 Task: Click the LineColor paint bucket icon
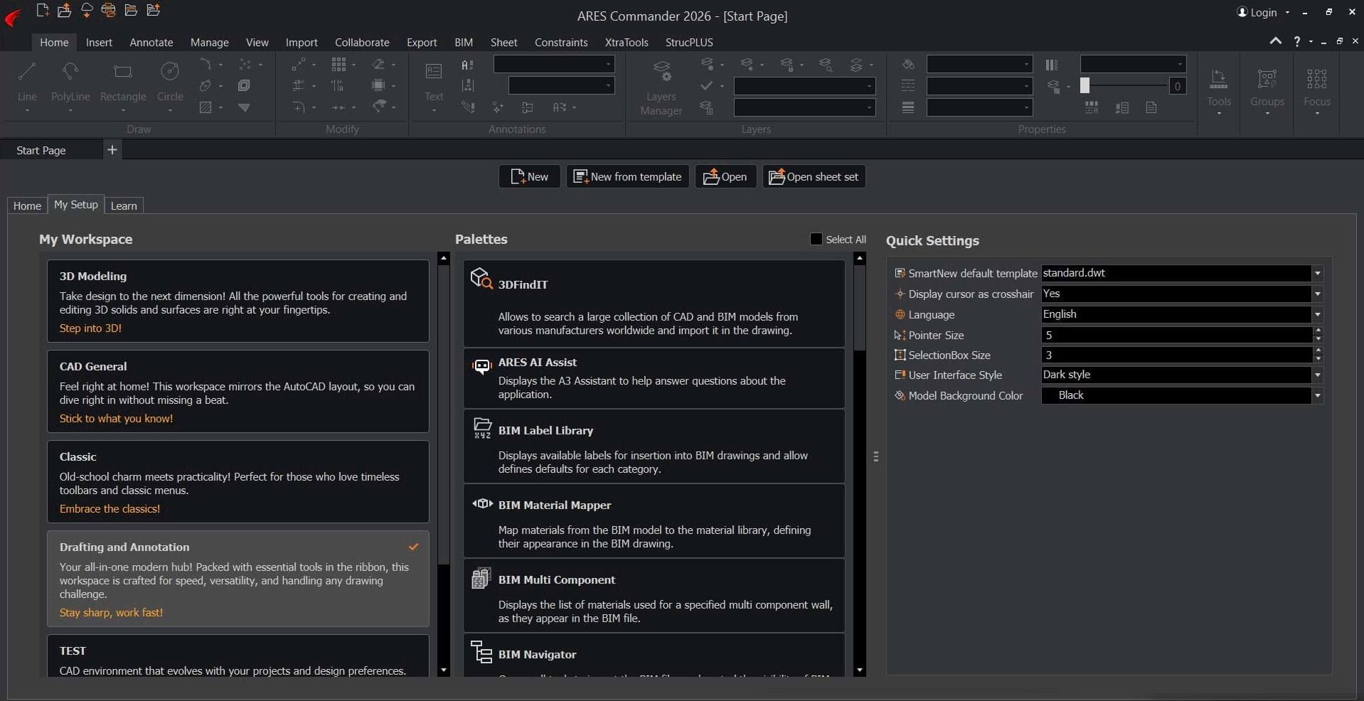(908, 65)
